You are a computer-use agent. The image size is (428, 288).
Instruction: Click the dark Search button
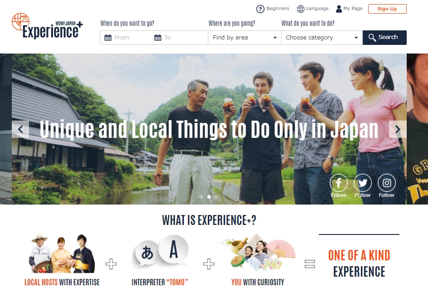click(385, 38)
